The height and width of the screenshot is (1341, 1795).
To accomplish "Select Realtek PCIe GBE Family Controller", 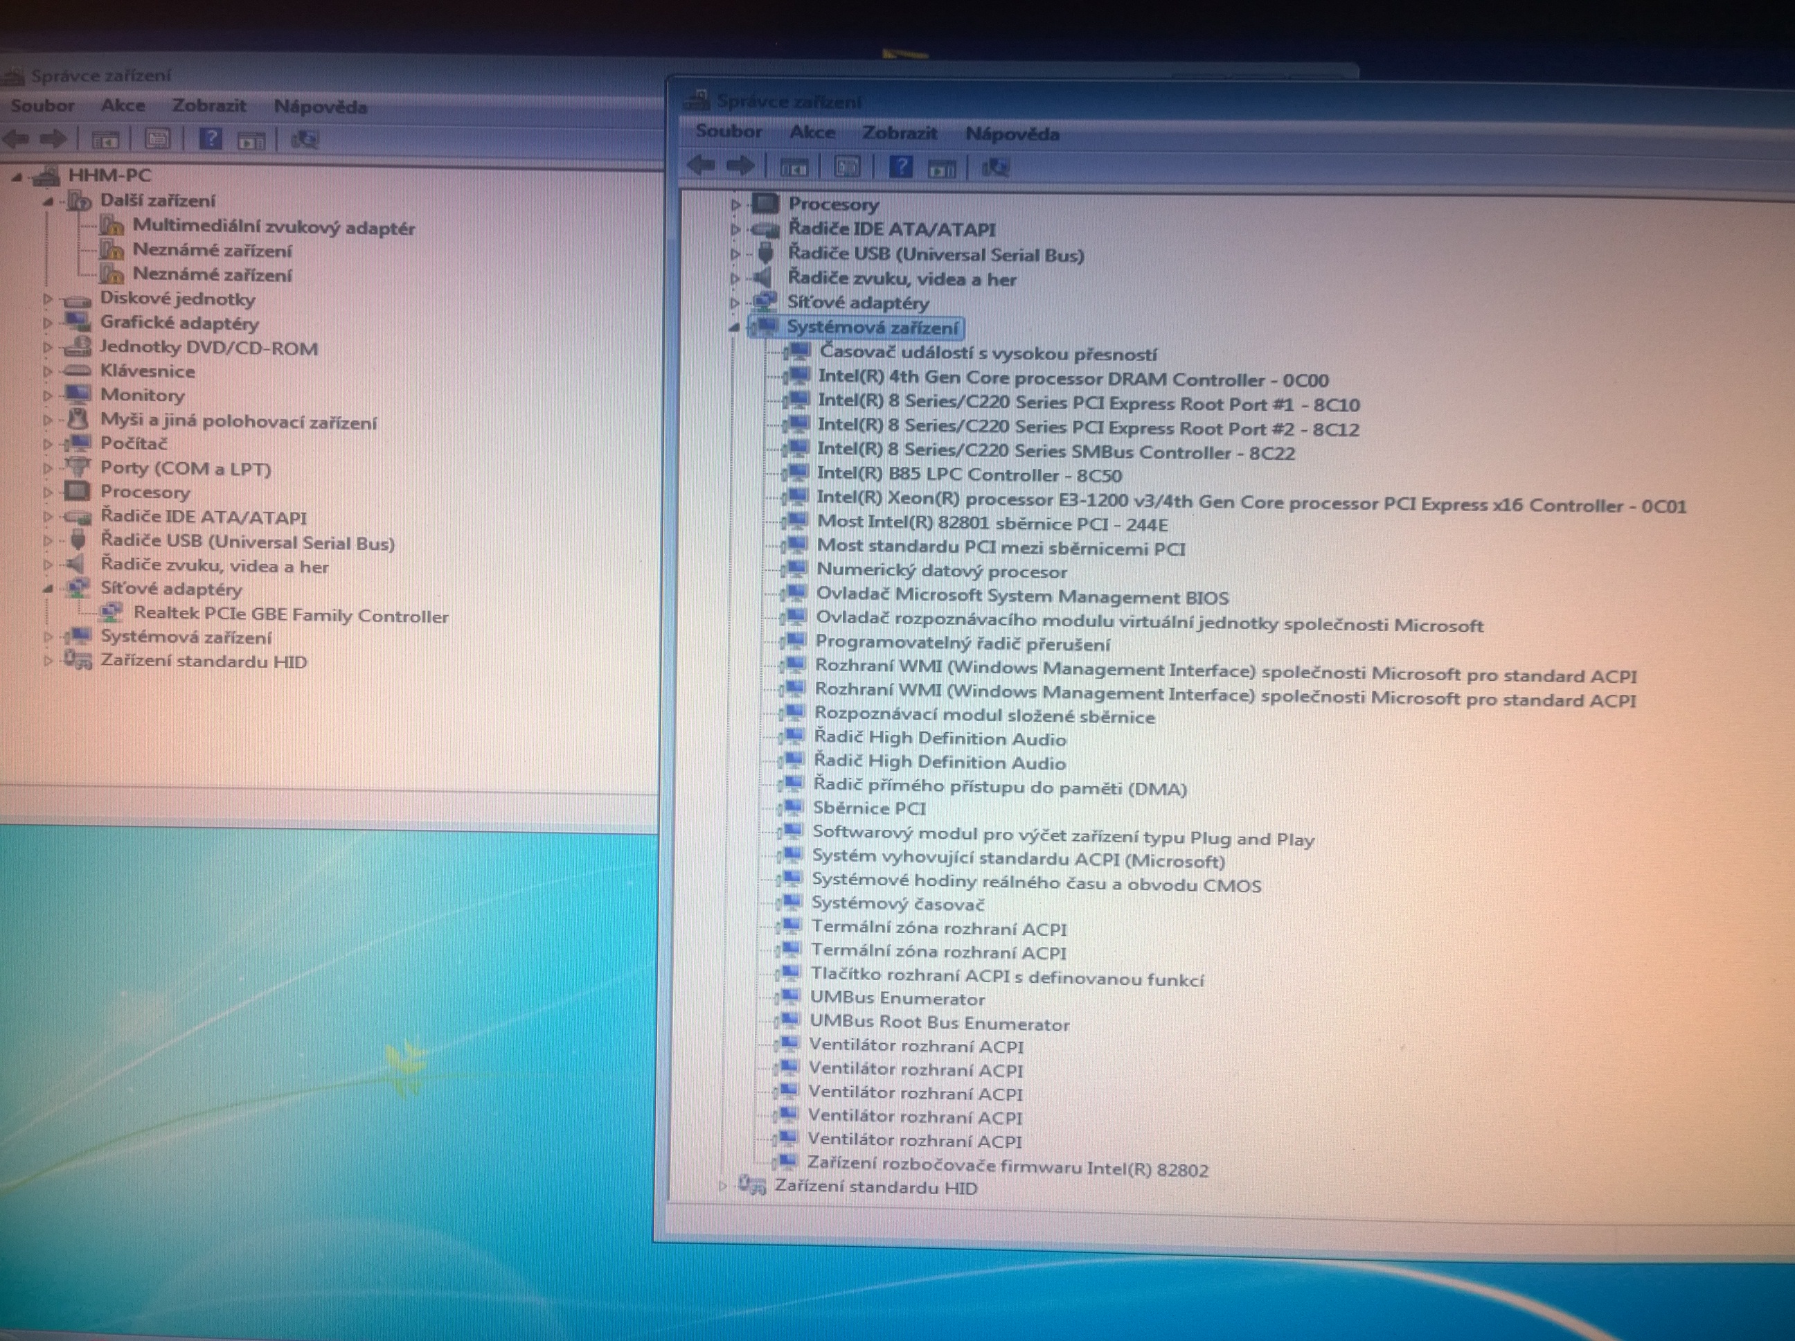I will 291,615.
